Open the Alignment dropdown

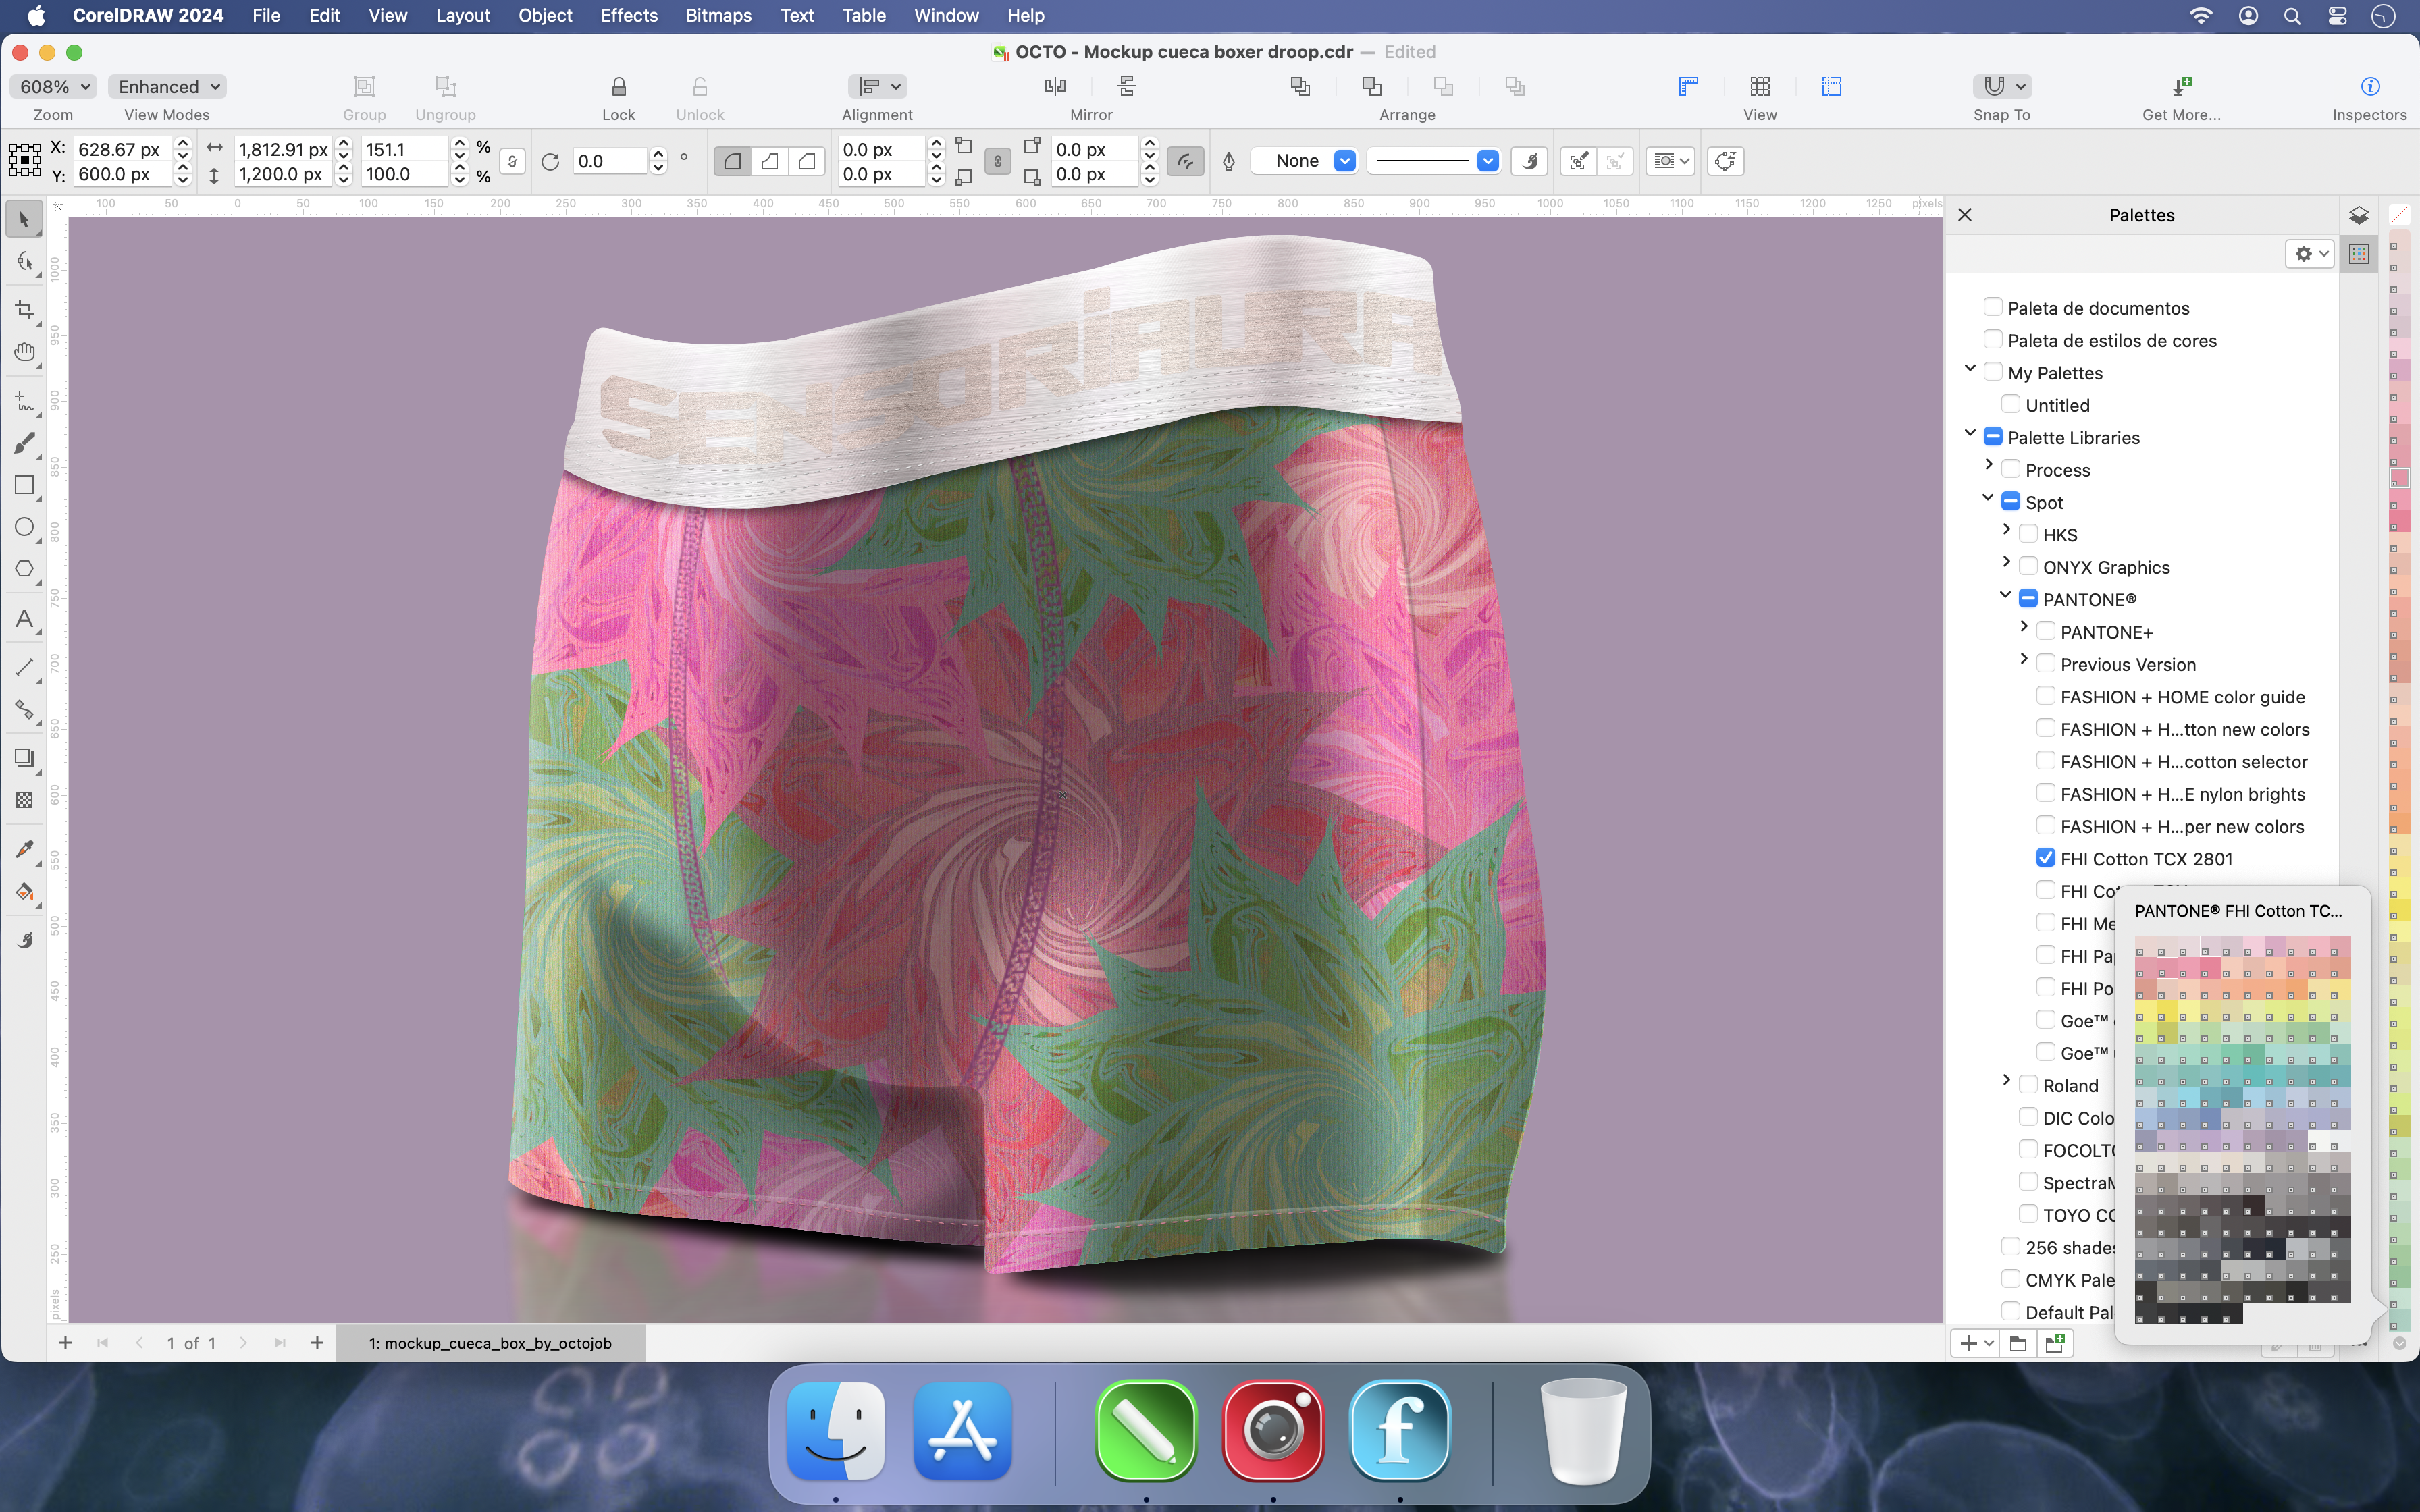[877, 87]
